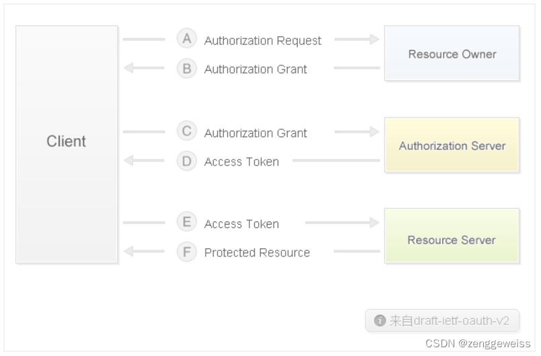Viewport: 541px width, 356px height.
Task: Select the Resource Owner box
Action: pyautogui.click(x=452, y=54)
